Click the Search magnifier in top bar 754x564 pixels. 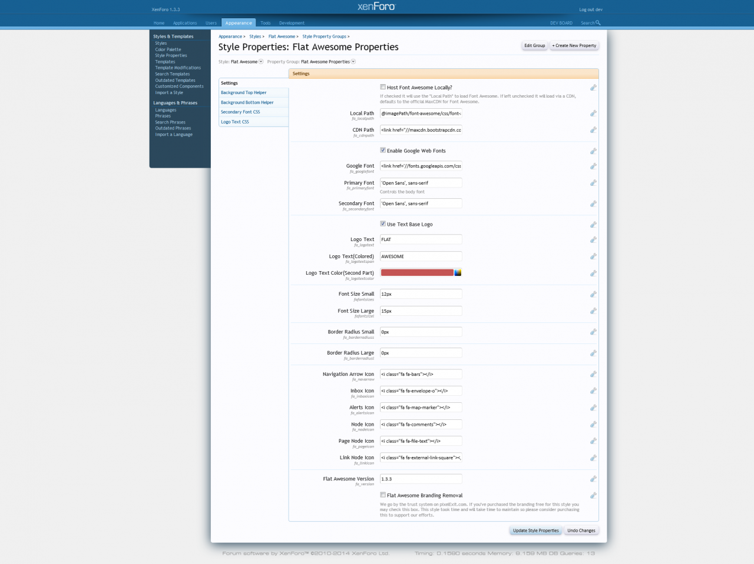[x=598, y=23]
